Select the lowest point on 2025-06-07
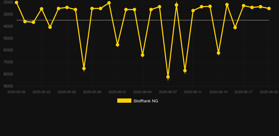 [x=168, y=77]
